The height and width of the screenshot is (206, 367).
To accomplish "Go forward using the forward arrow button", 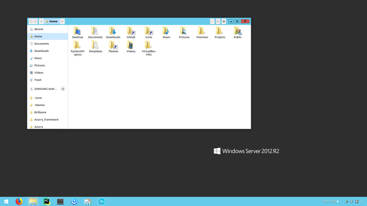I will click(35, 21).
